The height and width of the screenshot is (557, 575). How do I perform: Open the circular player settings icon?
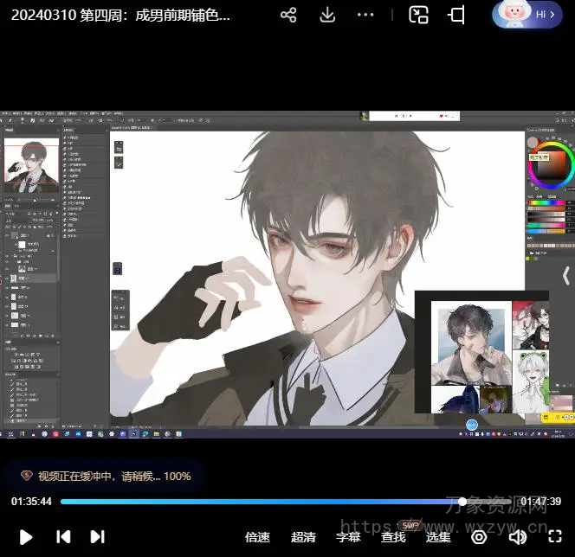click(479, 536)
